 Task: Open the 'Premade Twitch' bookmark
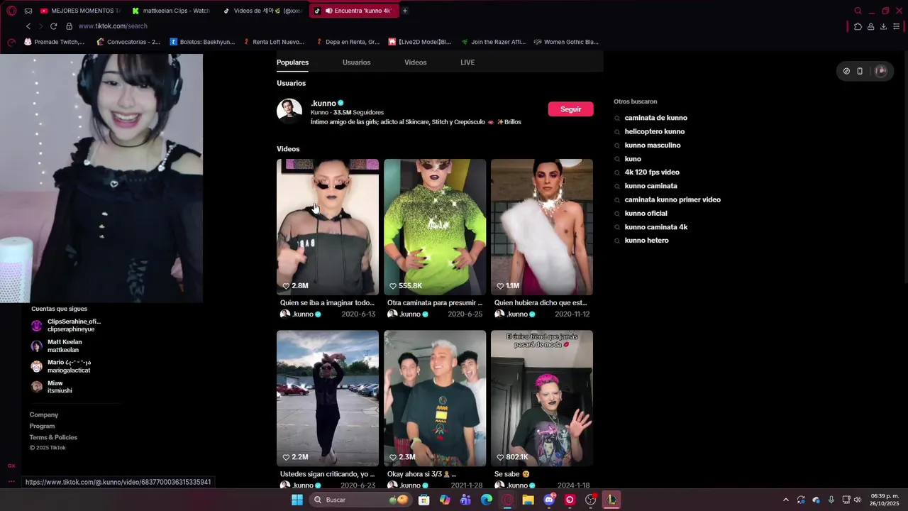(x=54, y=42)
